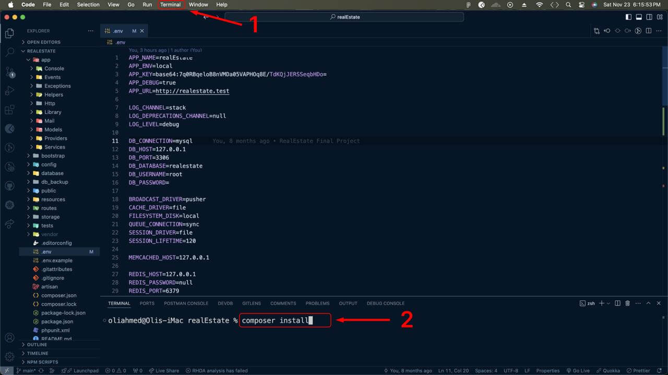
Task: Toggle the bottom panel visibility
Action: [x=638, y=17]
